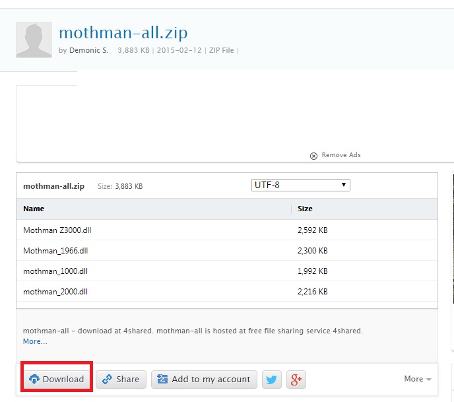Click Add to my account
Viewport: 454px width, 402px height.
(204, 379)
